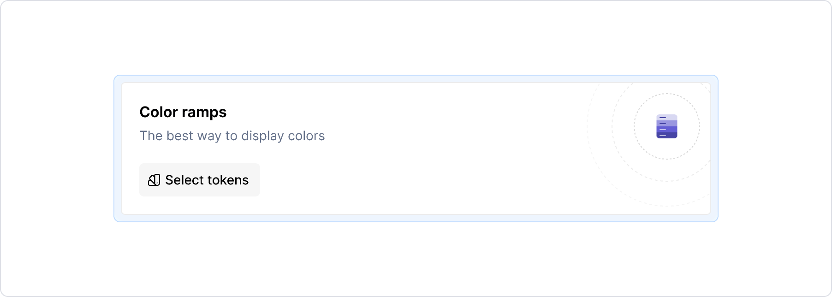Click the purple color ramp icon
The width and height of the screenshot is (832, 297).
666,126
